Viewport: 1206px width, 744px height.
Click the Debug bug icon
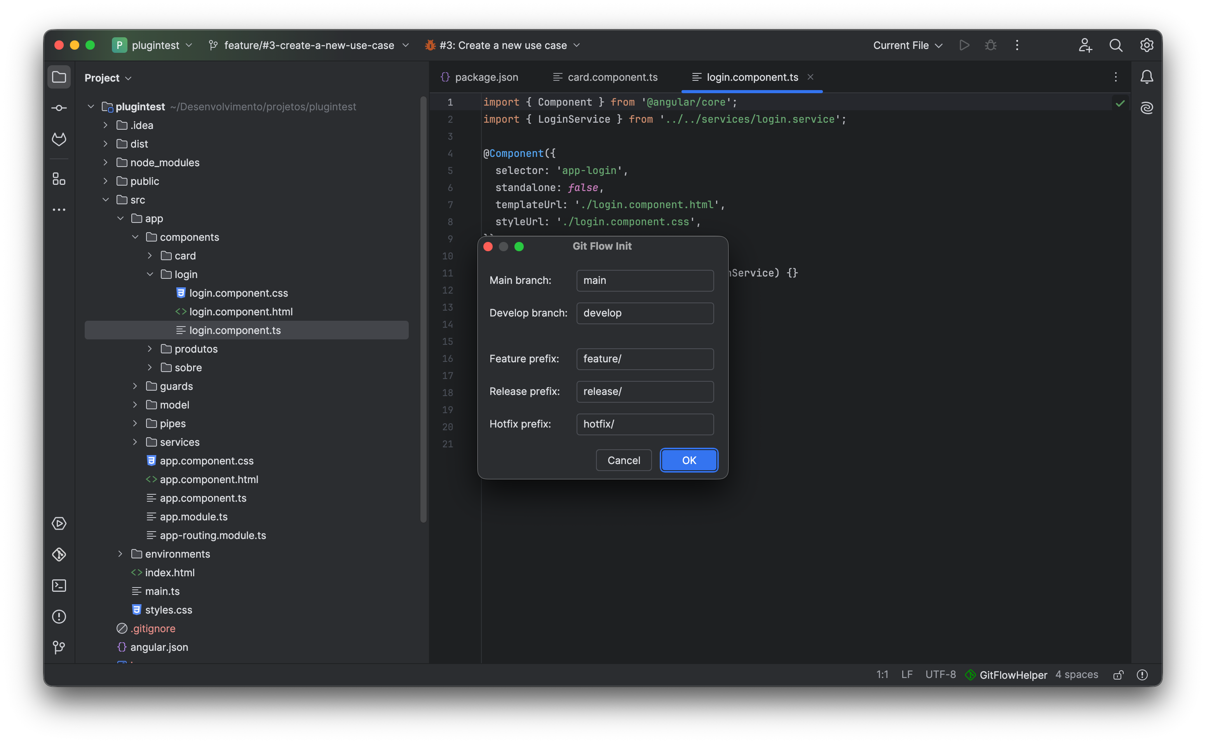(991, 45)
